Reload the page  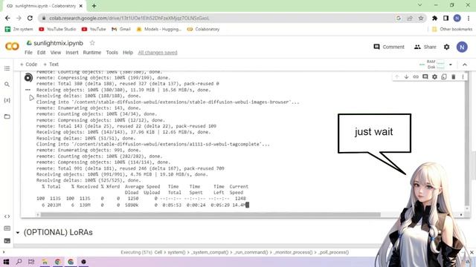click(30, 18)
